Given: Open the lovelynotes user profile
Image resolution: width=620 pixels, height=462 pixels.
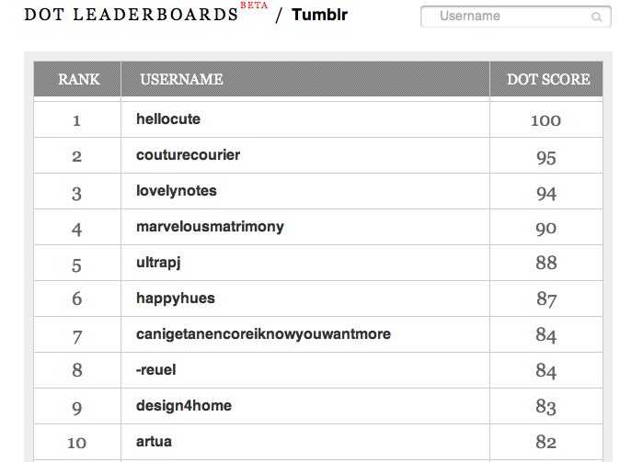Looking at the screenshot, I should (x=177, y=191).
